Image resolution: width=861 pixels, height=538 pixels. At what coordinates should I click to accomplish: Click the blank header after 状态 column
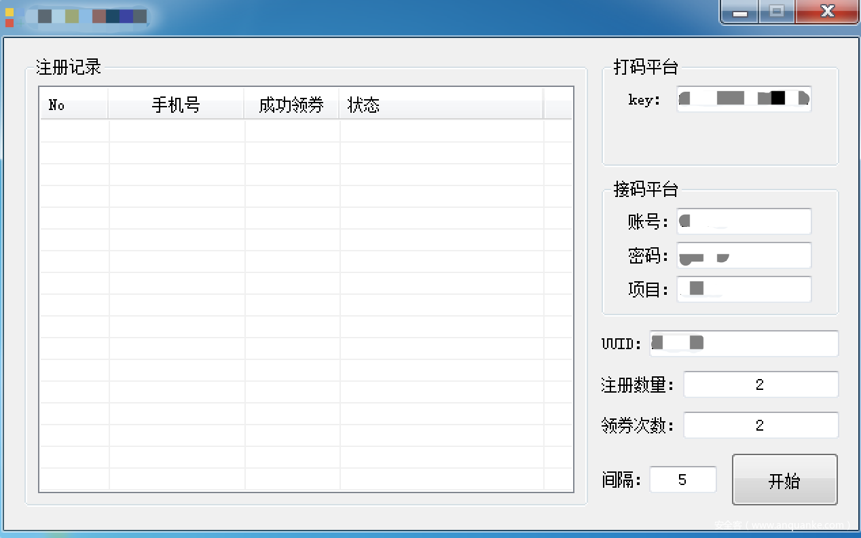coord(557,105)
